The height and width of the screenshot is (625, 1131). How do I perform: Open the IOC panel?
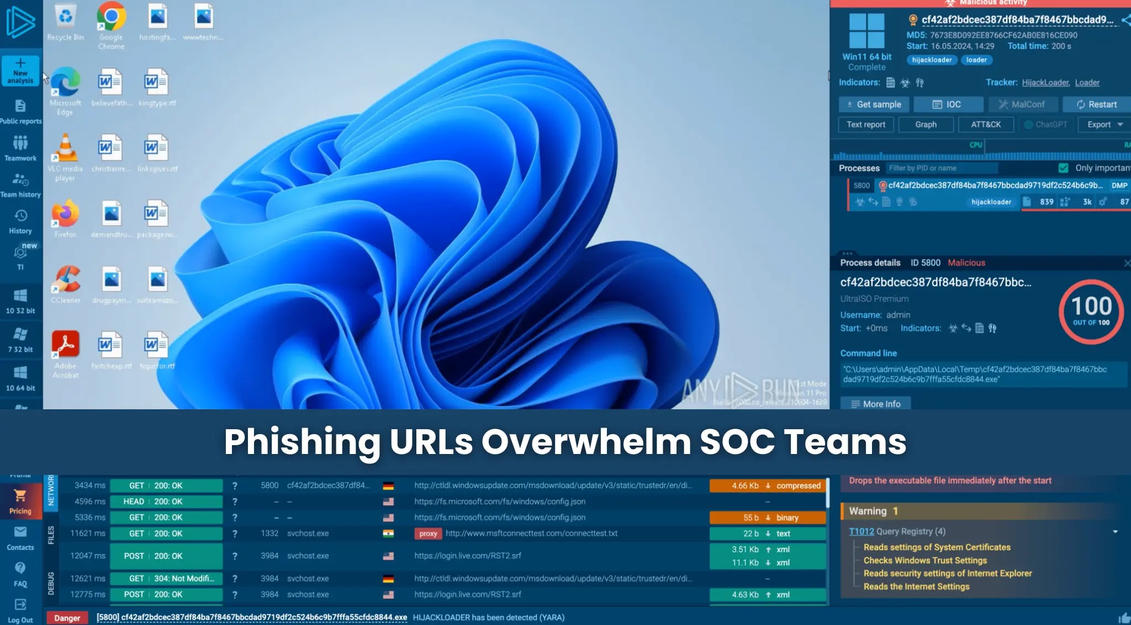coord(948,104)
